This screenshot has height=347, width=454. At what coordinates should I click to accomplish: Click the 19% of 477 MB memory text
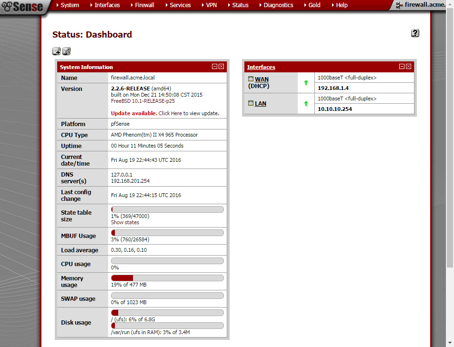point(129,285)
